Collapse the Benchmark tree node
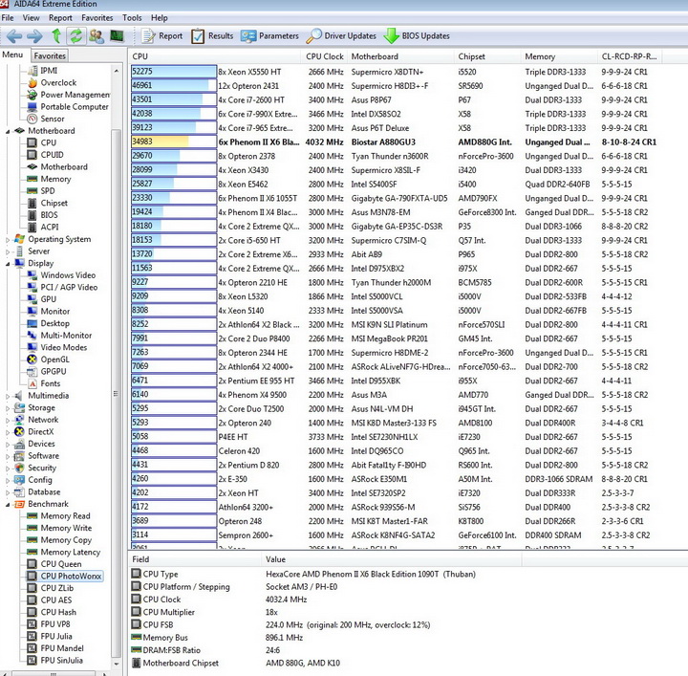The width and height of the screenshot is (688, 676). point(8,504)
